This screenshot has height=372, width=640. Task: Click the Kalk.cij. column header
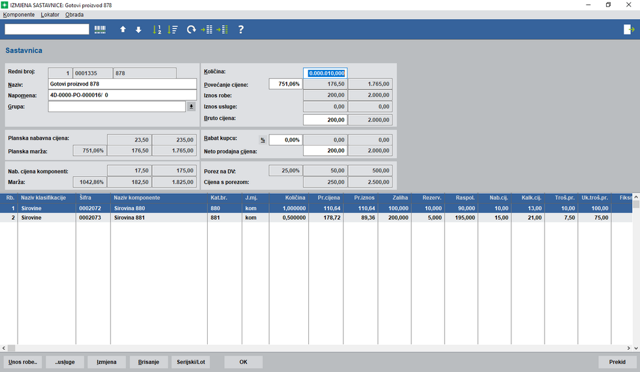(528, 198)
